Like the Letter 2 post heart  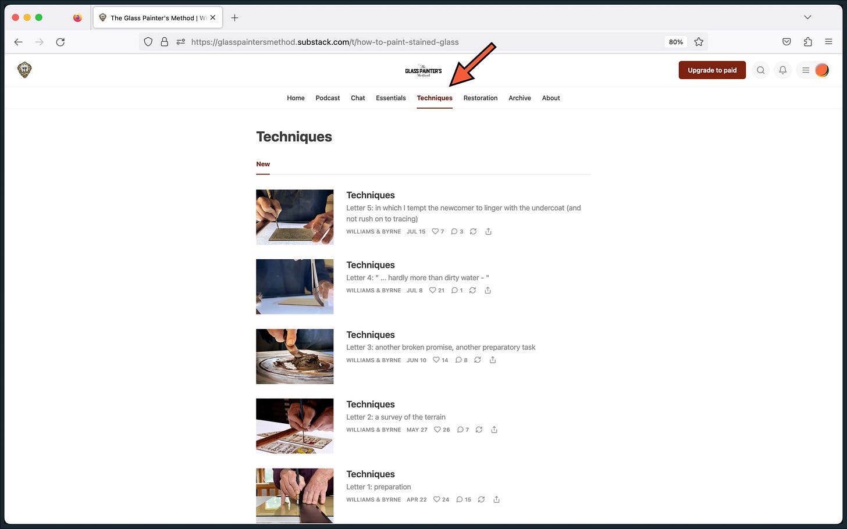point(442,430)
